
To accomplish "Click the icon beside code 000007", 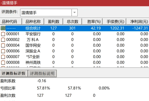I will click(3, 57).
